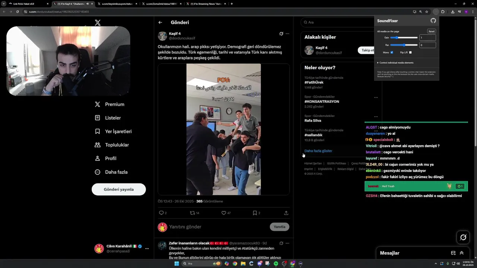477x268 pixels.
Task: Open more options for Rafa Silva trend
Action: point(376,117)
